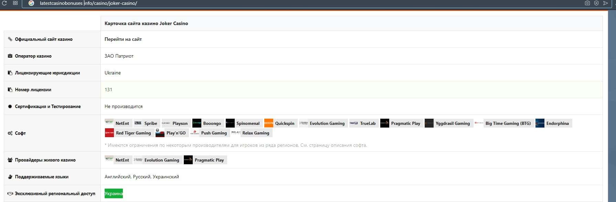Viewport: 616px width, 202px height.
Task: Click the Оператор казино row label
Action: [33, 56]
